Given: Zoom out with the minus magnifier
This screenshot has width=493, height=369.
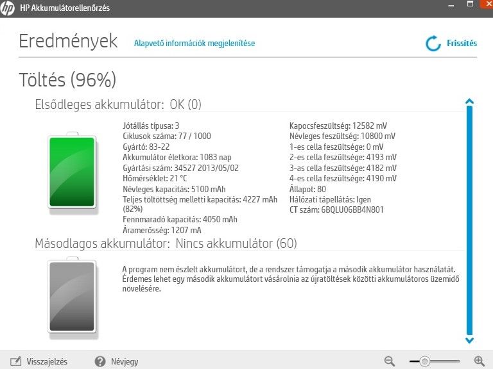Looking at the screenshot, I should coord(389,361).
